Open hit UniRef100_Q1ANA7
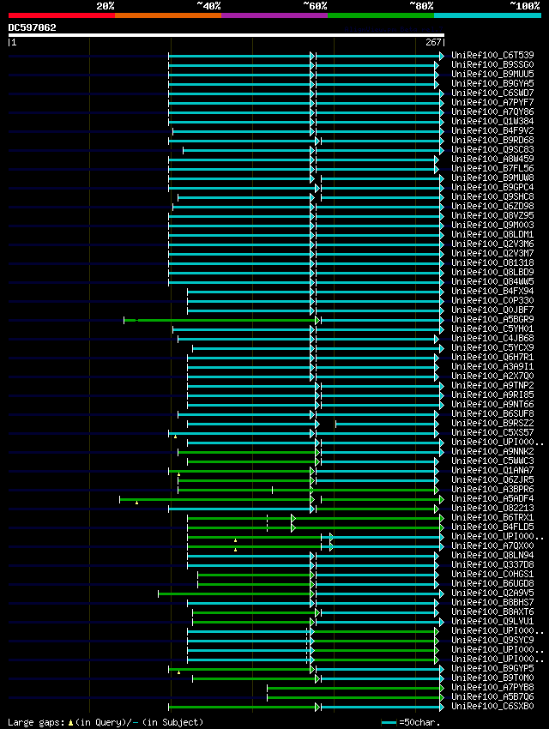 pyautogui.click(x=492, y=471)
